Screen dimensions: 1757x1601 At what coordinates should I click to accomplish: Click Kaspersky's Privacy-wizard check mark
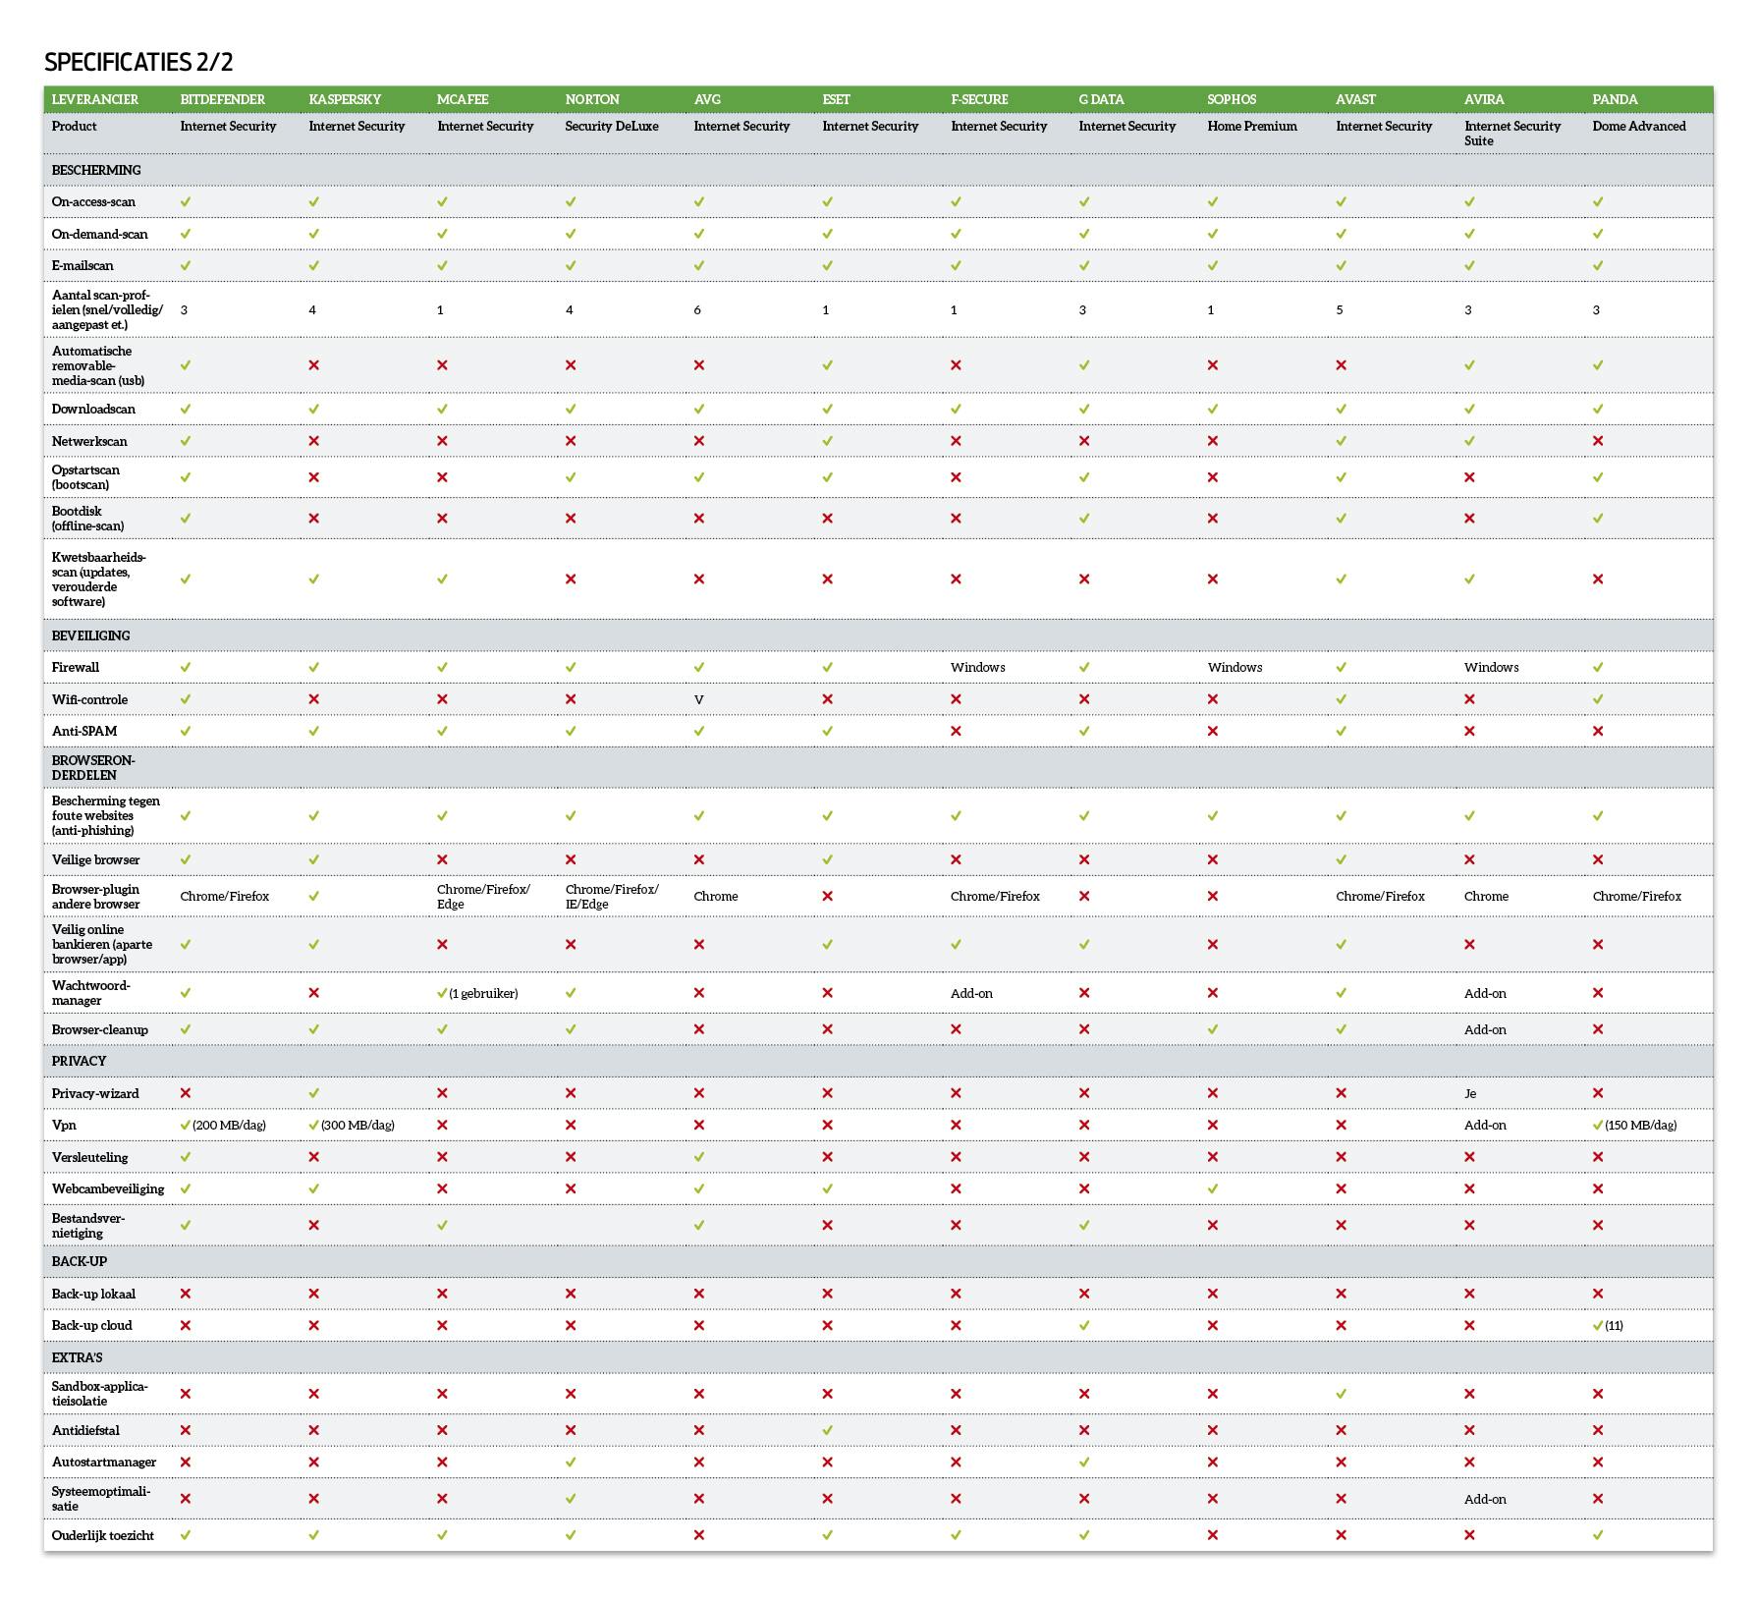[x=314, y=1093]
